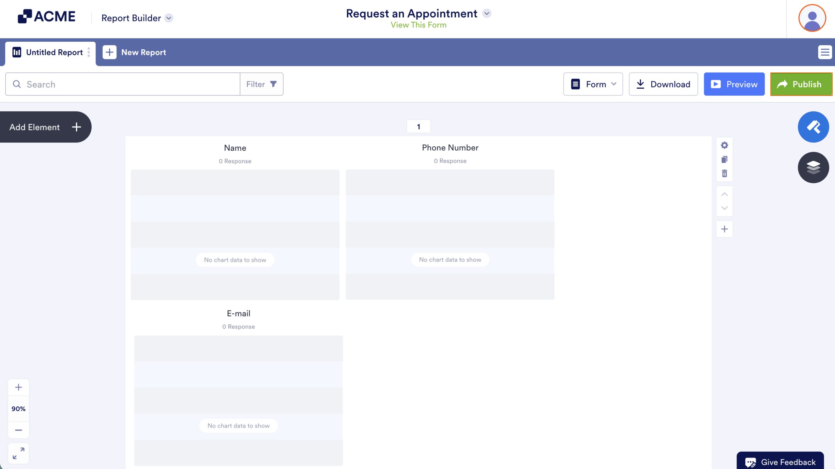This screenshot has width=835, height=469.
Task: Open the hamburger menu on report toolbar
Action: coord(825,52)
